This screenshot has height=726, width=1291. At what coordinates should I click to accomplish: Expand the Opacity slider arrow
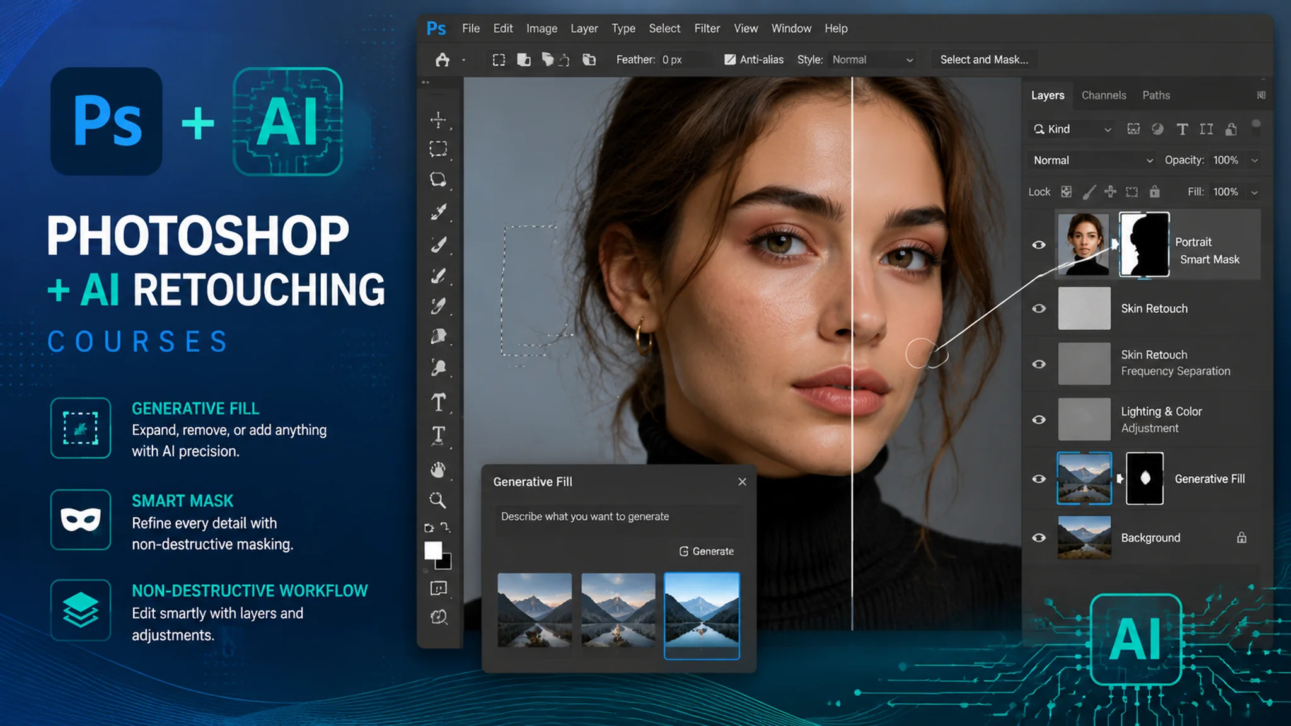(x=1254, y=161)
